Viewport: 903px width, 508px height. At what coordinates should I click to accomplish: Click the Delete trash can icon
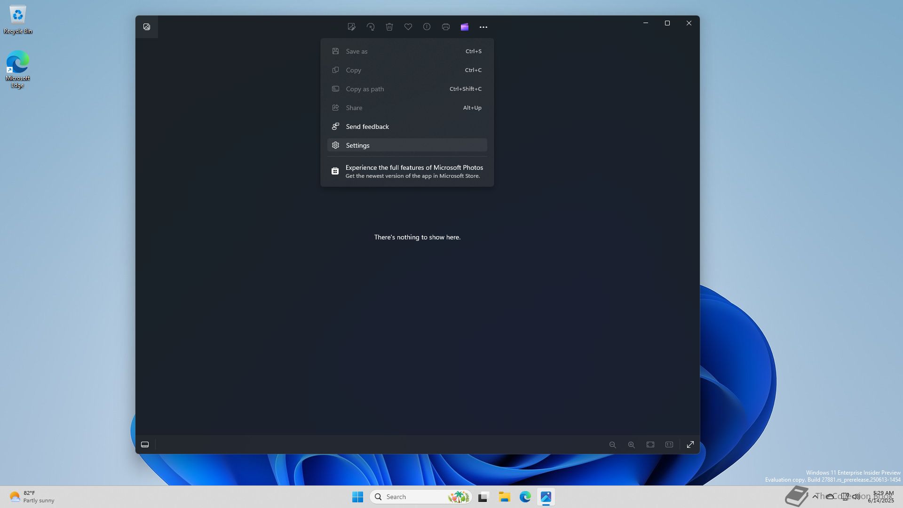click(389, 27)
